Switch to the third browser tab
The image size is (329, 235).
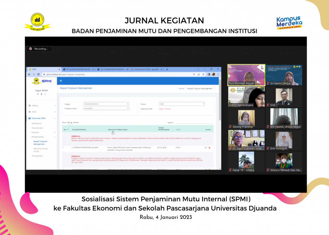coord(113,69)
